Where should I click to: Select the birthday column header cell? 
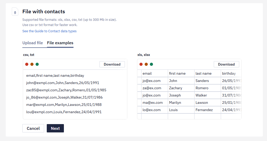click(x=231, y=73)
